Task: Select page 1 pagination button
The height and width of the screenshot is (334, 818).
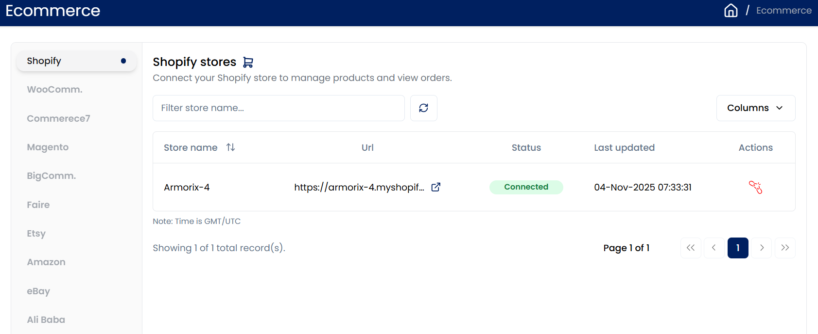Action: (x=737, y=248)
